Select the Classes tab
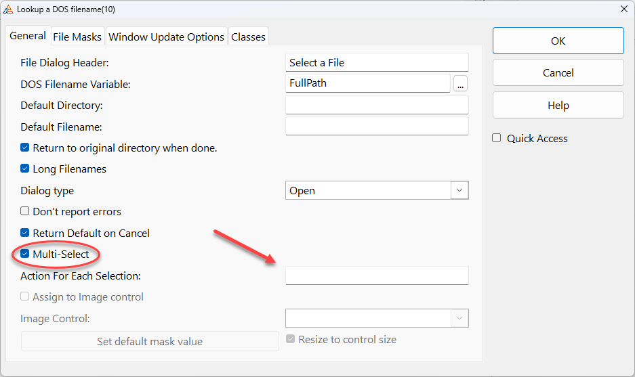635x377 pixels. click(x=248, y=37)
